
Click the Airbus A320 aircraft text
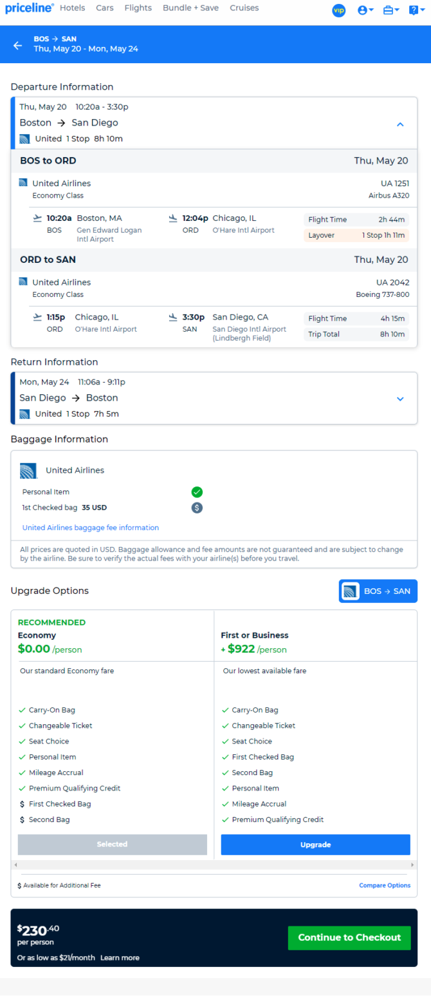[x=389, y=196]
